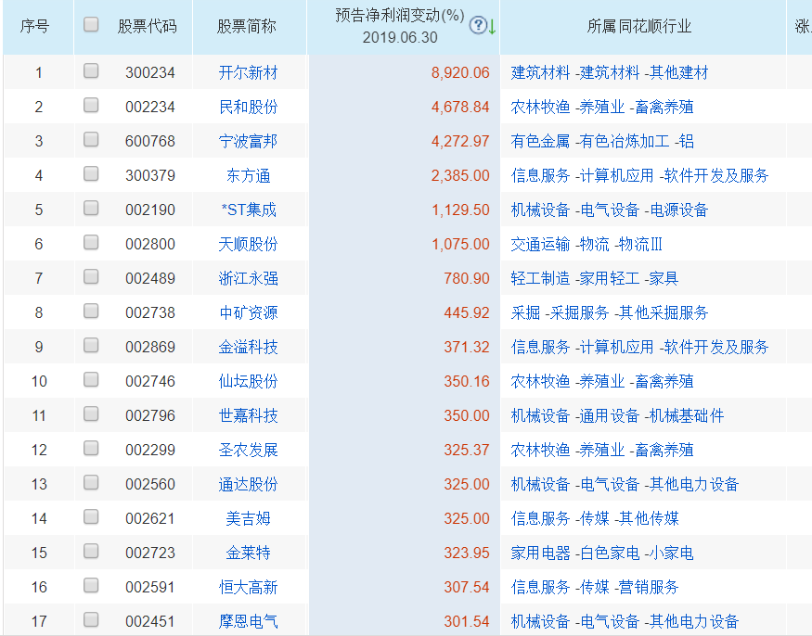
Task: Enable checkbox for 浙江永强 row
Action: [91, 276]
